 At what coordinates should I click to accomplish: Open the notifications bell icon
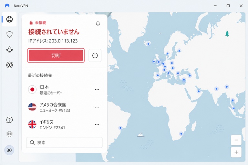tap(98, 24)
